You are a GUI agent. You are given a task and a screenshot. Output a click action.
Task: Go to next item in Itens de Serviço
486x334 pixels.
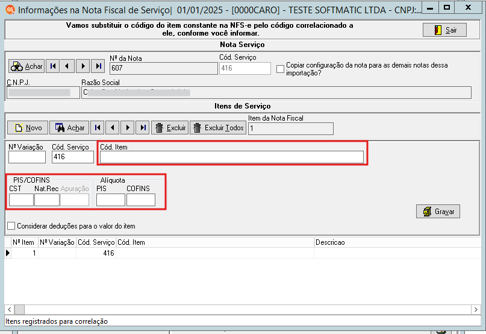[128, 128]
